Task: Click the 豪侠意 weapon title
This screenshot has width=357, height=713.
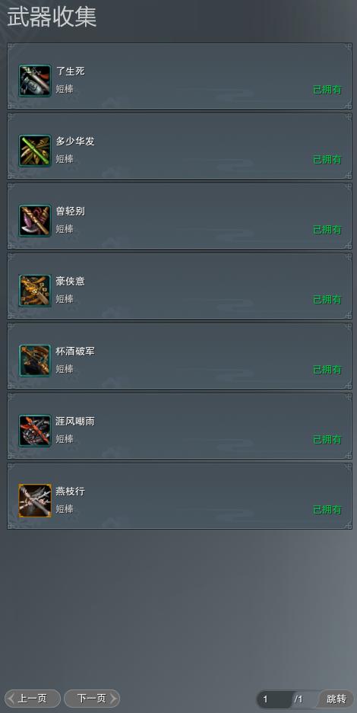Action: (x=71, y=282)
